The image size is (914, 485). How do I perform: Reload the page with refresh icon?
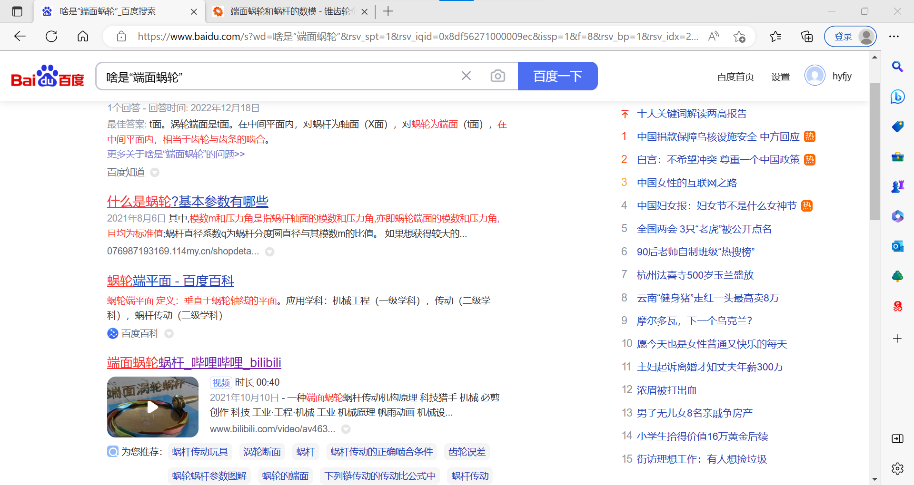click(51, 36)
